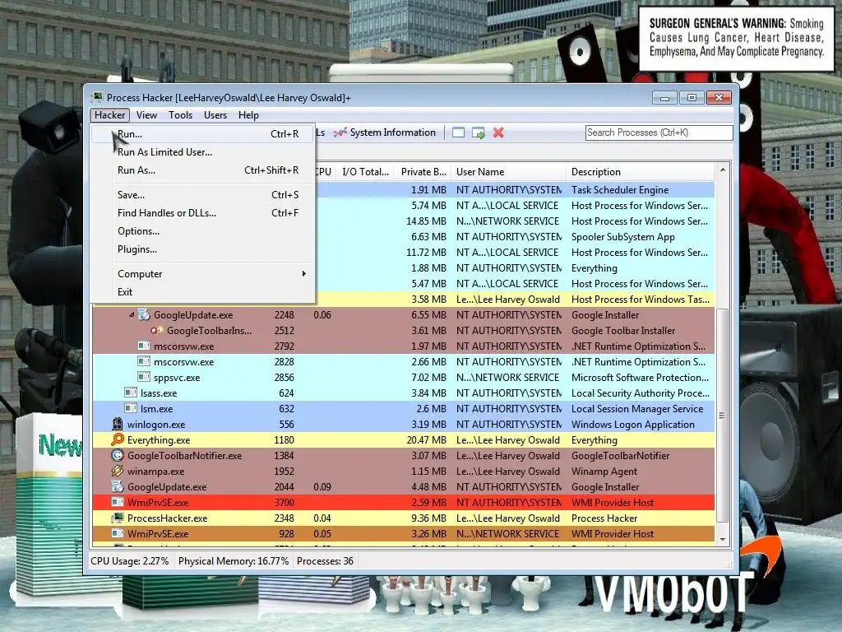842x632 pixels.
Task: Click the Search Processes input field
Action: pyautogui.click(x=659, y=132)
